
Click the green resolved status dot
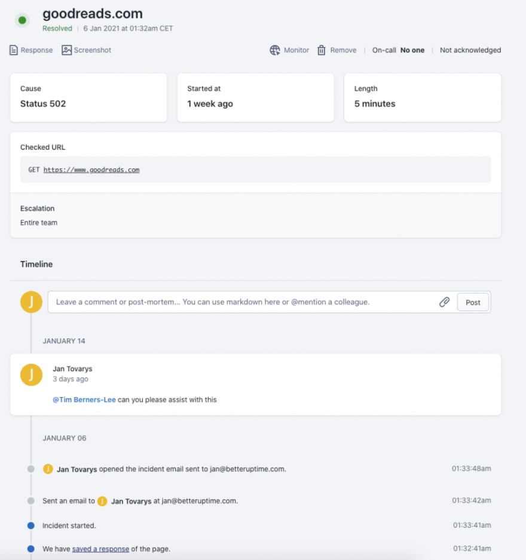point(22,20)
